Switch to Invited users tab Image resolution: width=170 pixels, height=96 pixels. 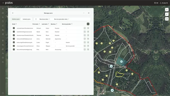pos(27,19)
